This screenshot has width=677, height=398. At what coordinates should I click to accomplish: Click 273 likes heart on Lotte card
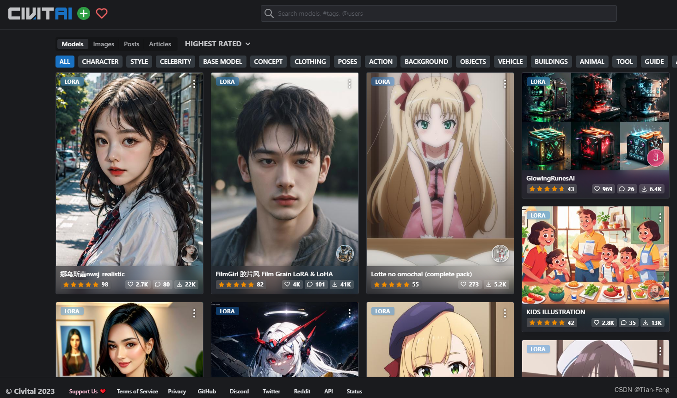coord(470,284)
